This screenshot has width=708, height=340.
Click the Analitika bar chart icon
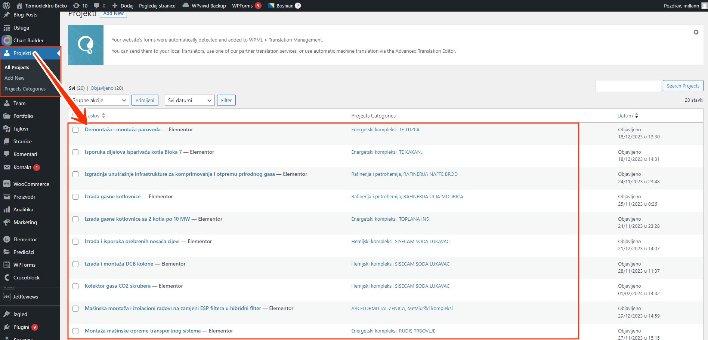coord(7,209)
